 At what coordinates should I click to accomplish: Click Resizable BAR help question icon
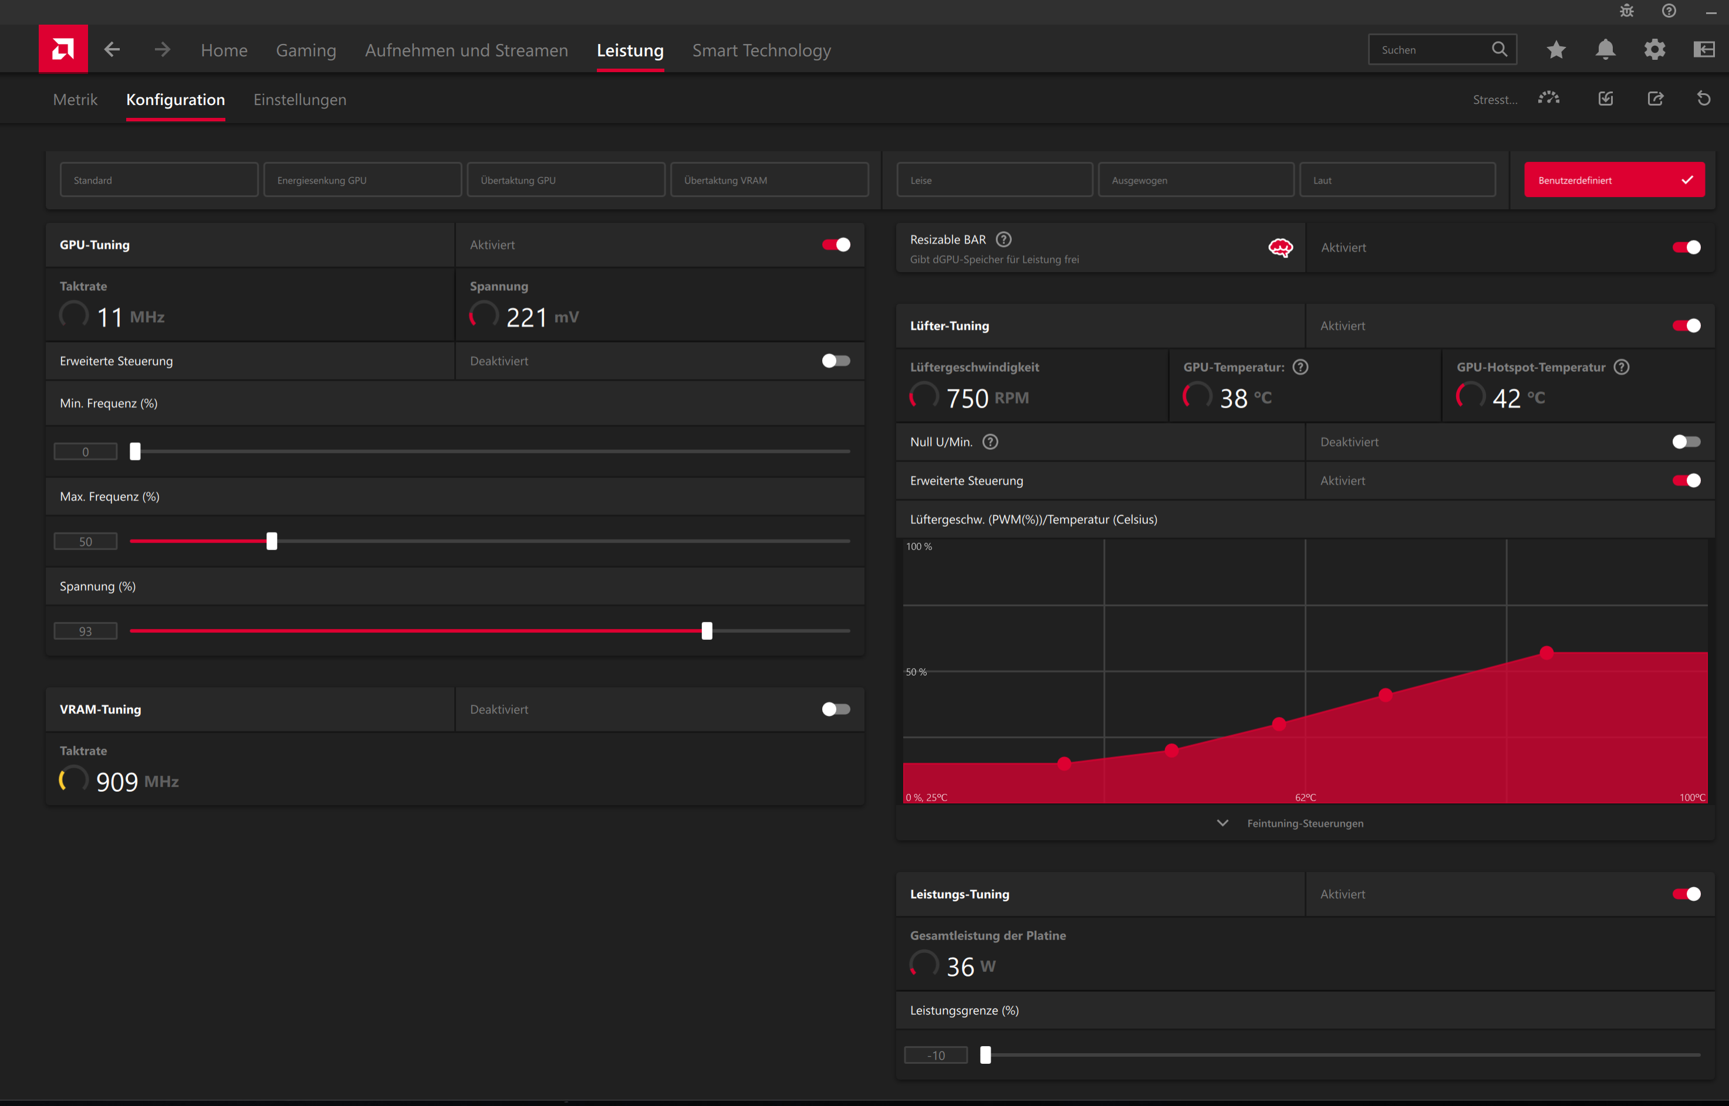[x=1003, y=239]
